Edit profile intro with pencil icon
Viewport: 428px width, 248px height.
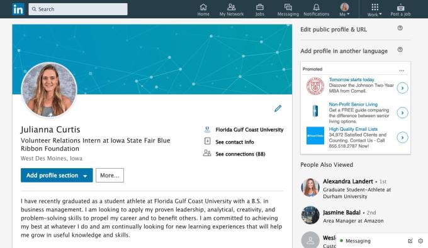click(x=278, y=108)
